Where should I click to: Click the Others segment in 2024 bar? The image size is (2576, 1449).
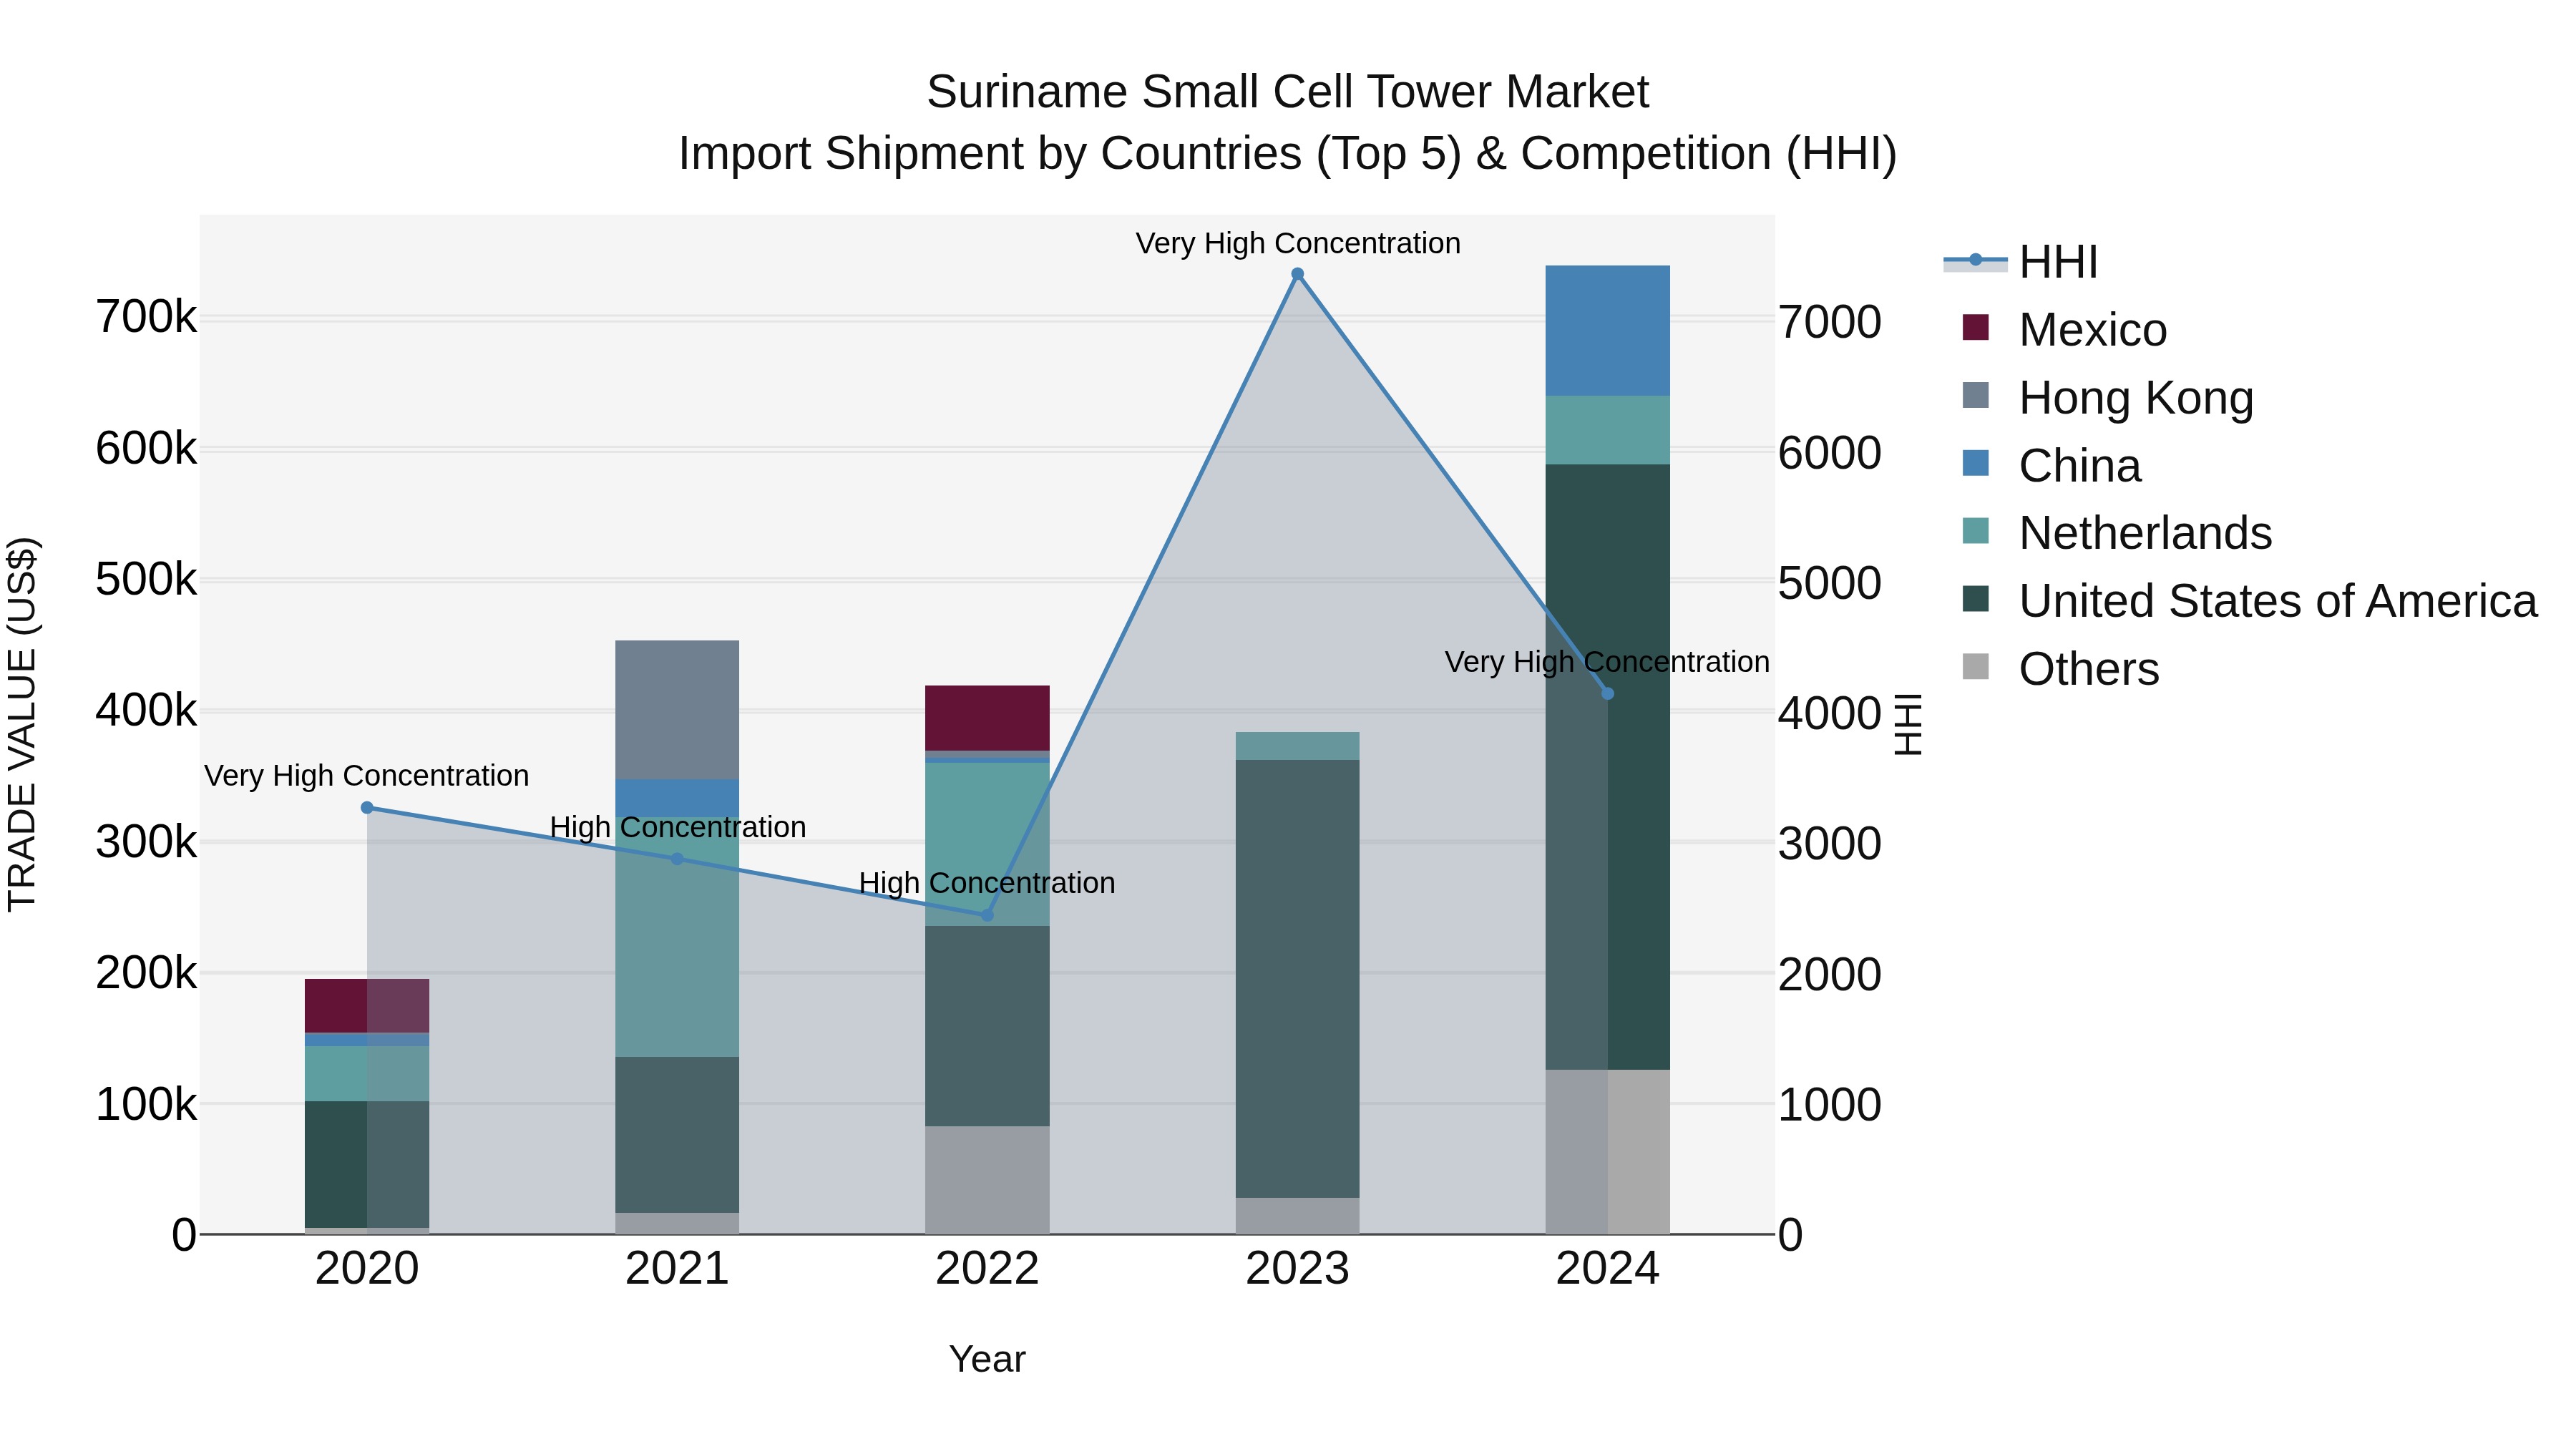click(1607, 1152)
